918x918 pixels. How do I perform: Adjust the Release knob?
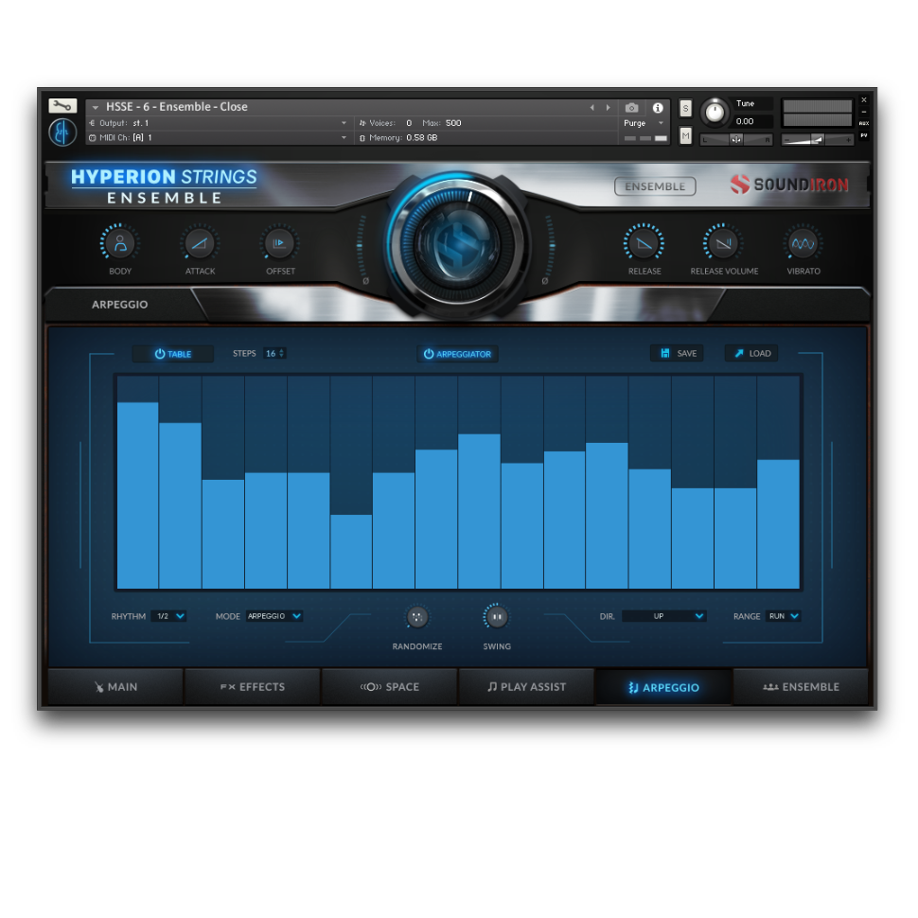tap(644, 241)
